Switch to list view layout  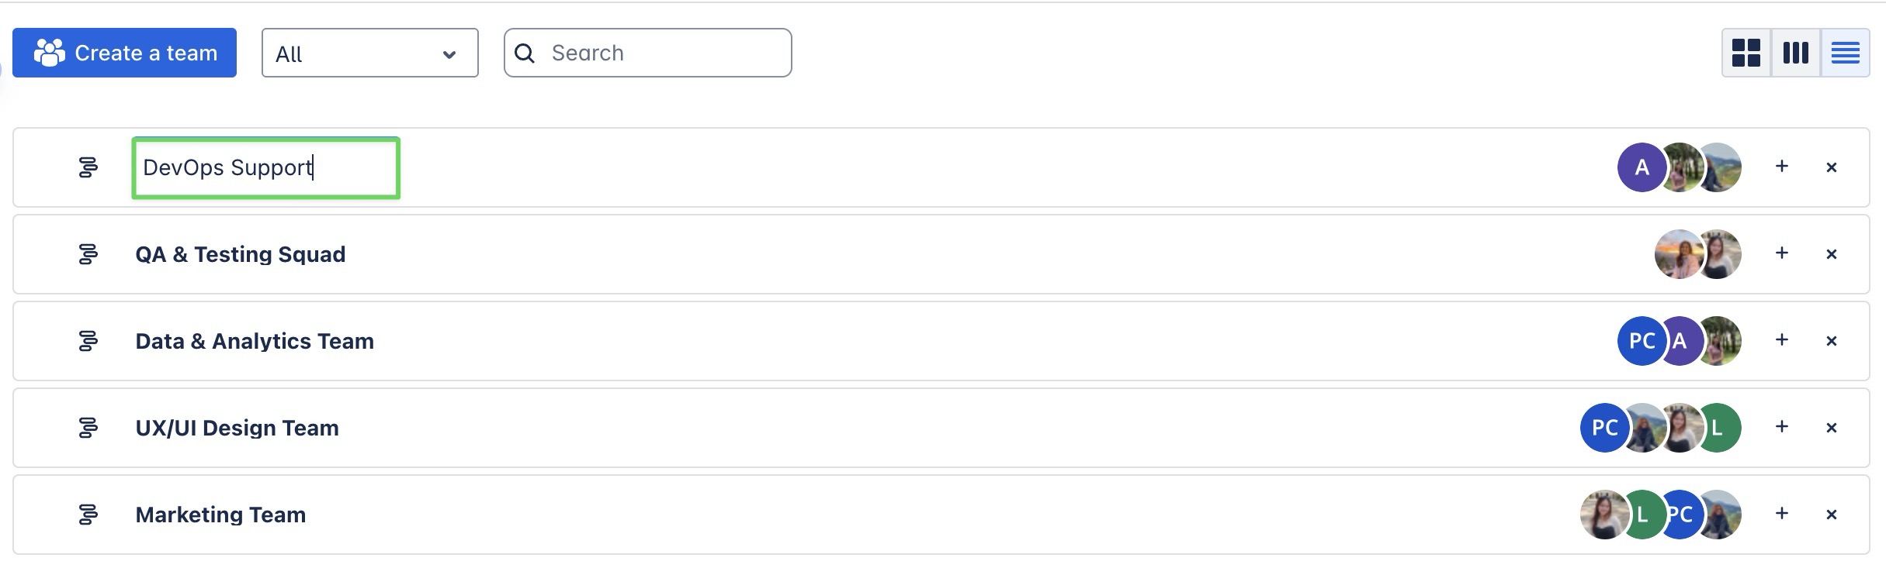[x=1845, y=53]
